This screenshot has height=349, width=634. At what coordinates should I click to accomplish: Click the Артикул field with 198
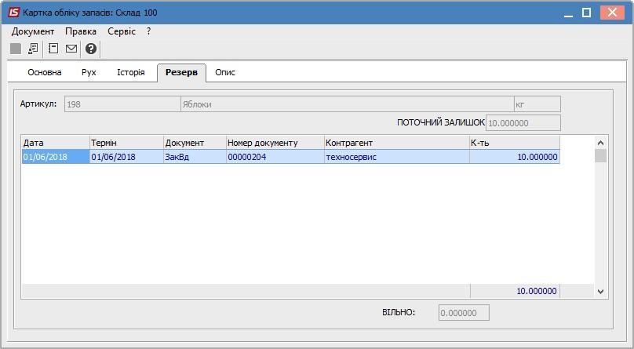[122, 104]
